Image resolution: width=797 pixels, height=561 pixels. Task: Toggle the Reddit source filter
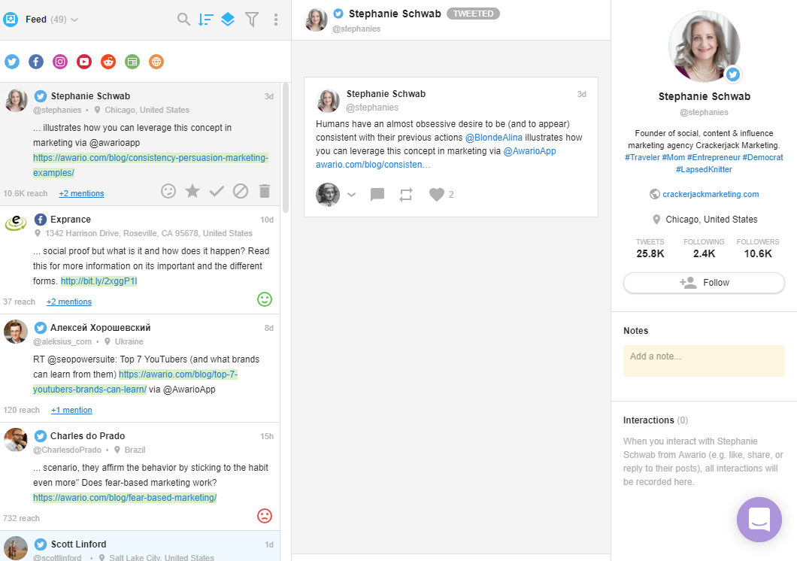coord(108,62)
